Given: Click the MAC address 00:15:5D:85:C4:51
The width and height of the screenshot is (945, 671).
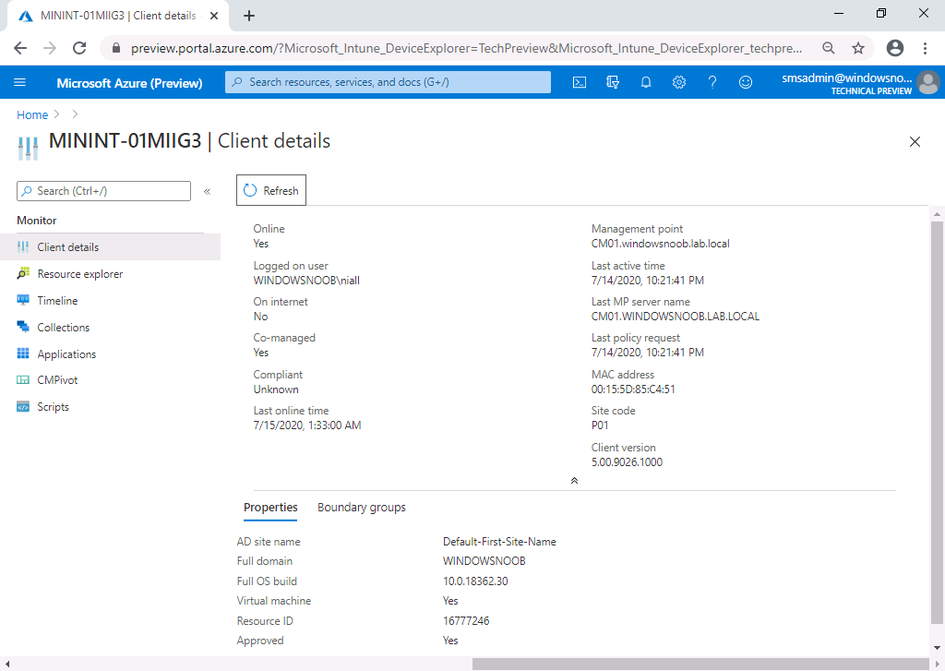Looking at the screenshot, I should [633, 389].
